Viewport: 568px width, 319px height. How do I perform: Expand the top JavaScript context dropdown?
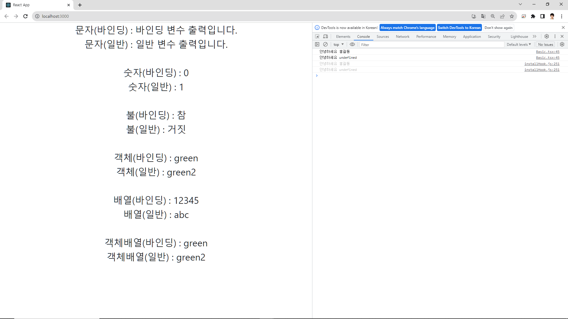338,45
